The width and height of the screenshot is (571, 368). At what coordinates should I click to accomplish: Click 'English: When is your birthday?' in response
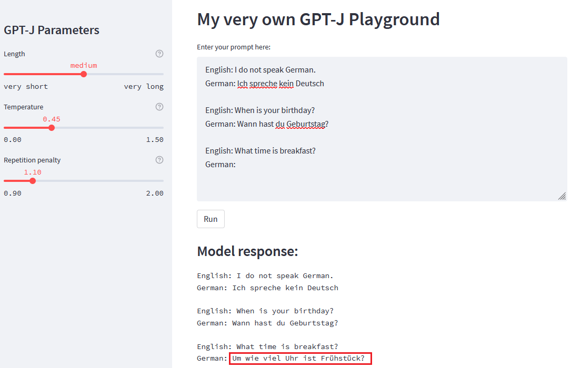pyautogui.click(x=265, y=311)
